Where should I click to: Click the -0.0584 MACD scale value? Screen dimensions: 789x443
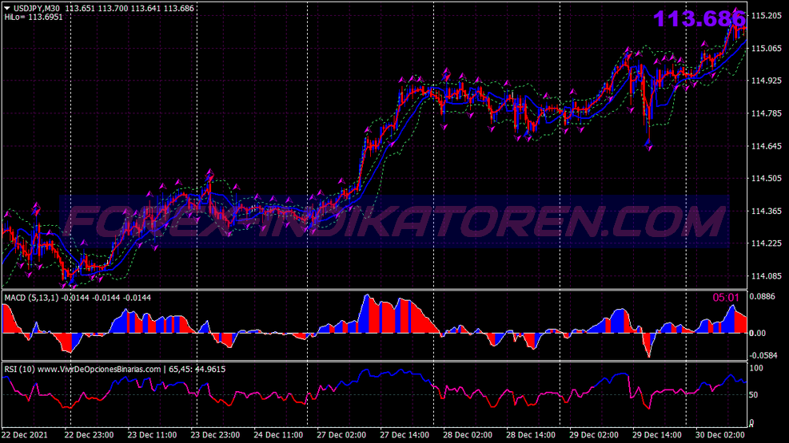point(763,356)
